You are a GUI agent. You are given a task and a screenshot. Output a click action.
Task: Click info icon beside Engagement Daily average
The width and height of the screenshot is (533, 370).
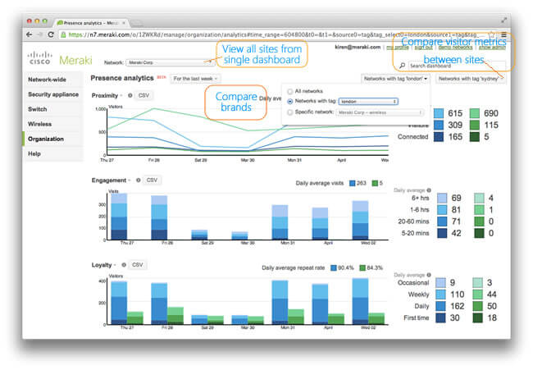click(x=429, y=190)
